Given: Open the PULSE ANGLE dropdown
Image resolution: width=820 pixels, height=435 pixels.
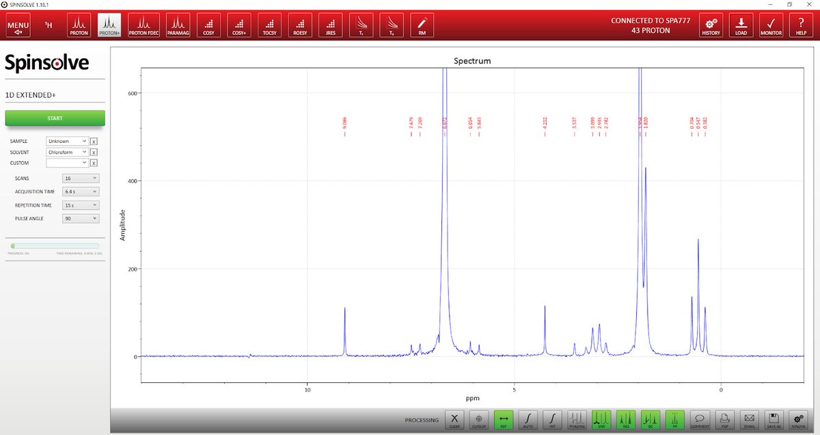Looking at the screenshot, I should (81, 219).
